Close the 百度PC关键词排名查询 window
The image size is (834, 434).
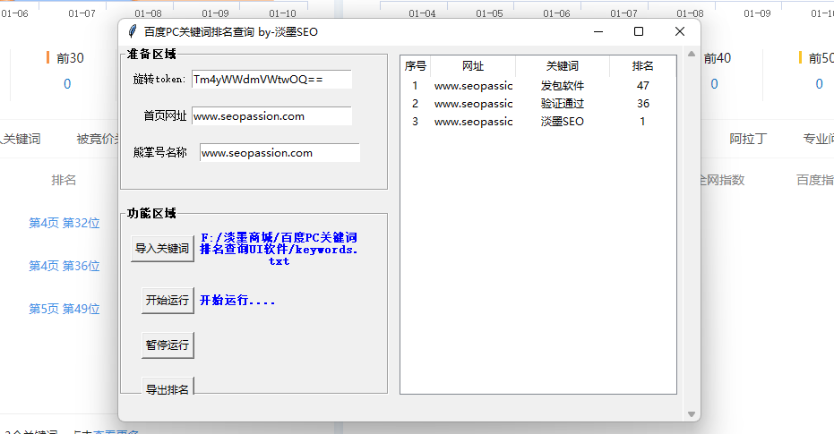pos(680,31)
